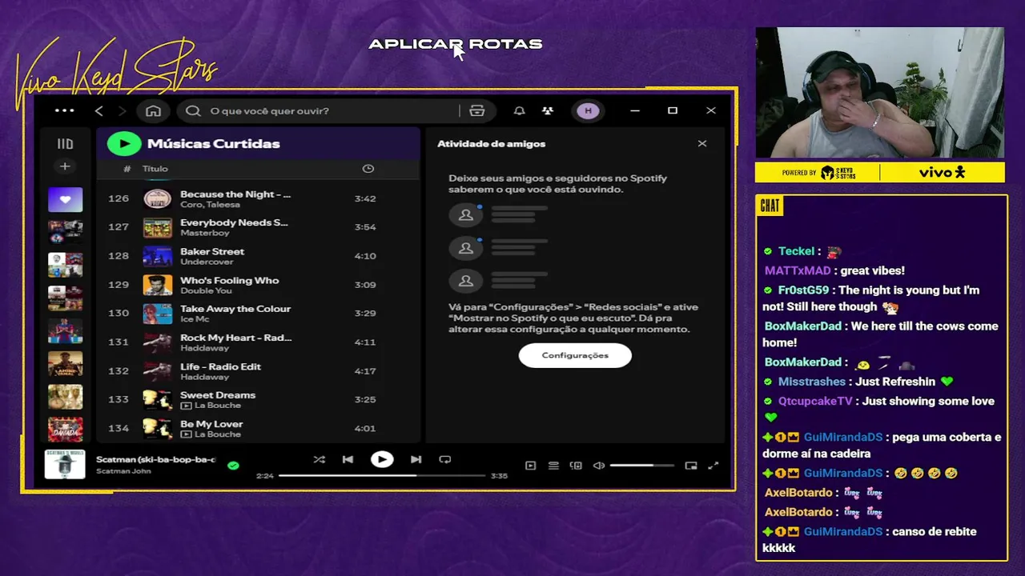Skip to next track
Screen dimensions: 1025x576
pos(416,459)
